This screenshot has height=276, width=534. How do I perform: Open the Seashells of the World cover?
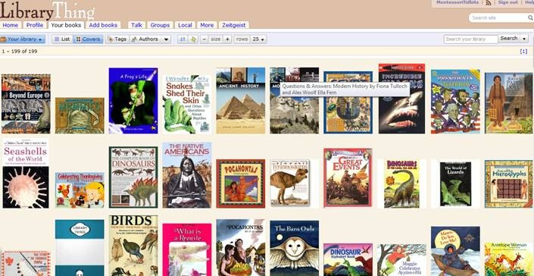click(x=26, y=174)
